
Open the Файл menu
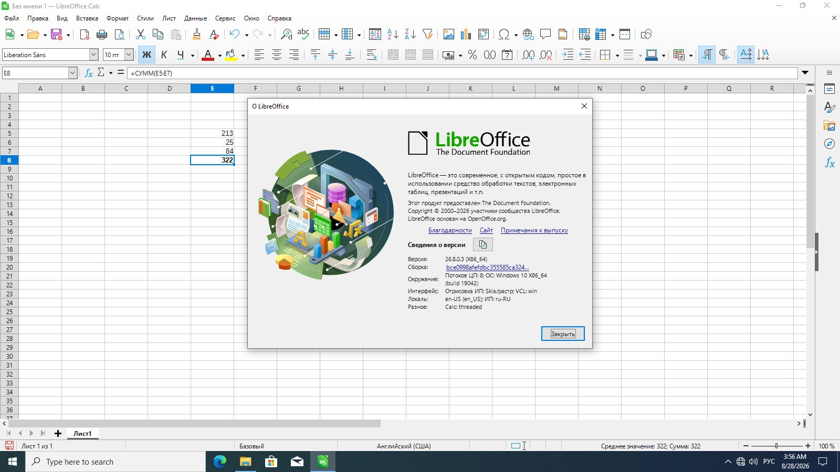[x=12, y=18]
